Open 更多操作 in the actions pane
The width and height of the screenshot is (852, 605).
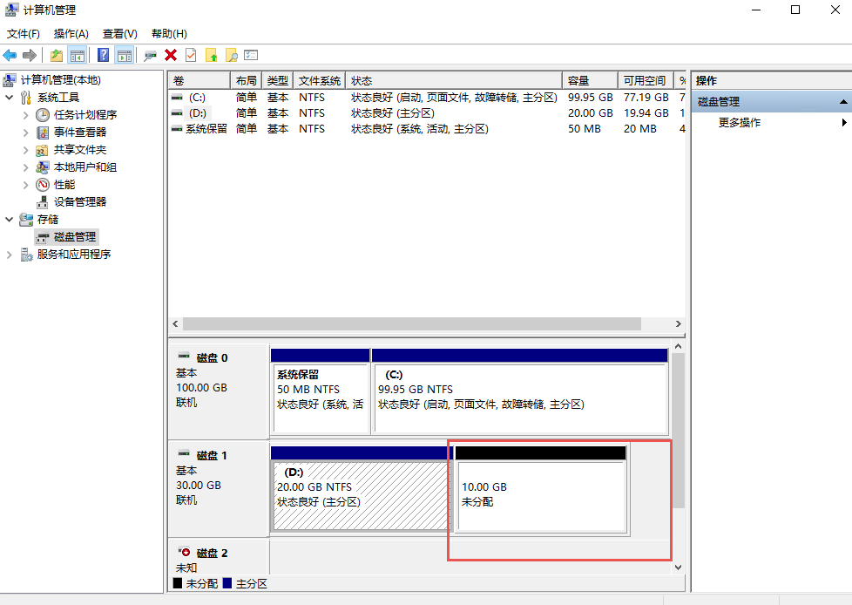[x=739, y=123]
